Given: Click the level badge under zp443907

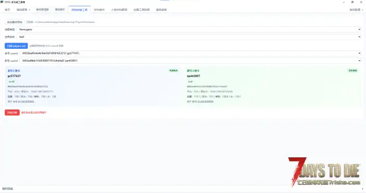Looking at the screenshot, I should tap(191, 81).
